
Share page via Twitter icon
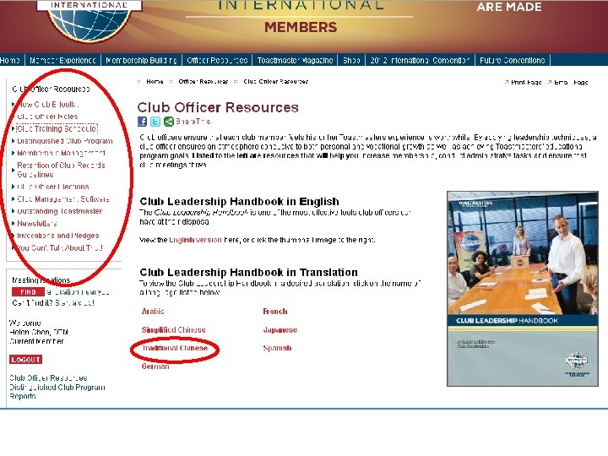pos(155,122)
